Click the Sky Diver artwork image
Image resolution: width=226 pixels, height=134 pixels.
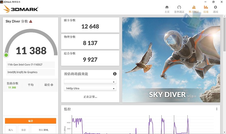click(x=171, y=60)
